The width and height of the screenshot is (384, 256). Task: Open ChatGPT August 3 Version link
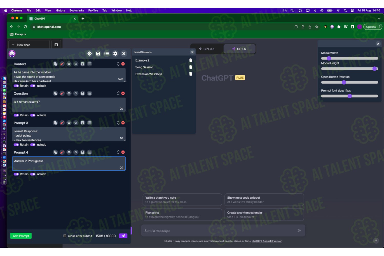point(267,241)
